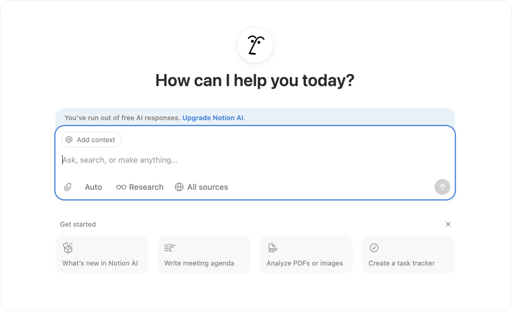Screen dimensions: 512x311
Task: Choose the Write meeting agenda suggestion
Action: coord(204,254)
